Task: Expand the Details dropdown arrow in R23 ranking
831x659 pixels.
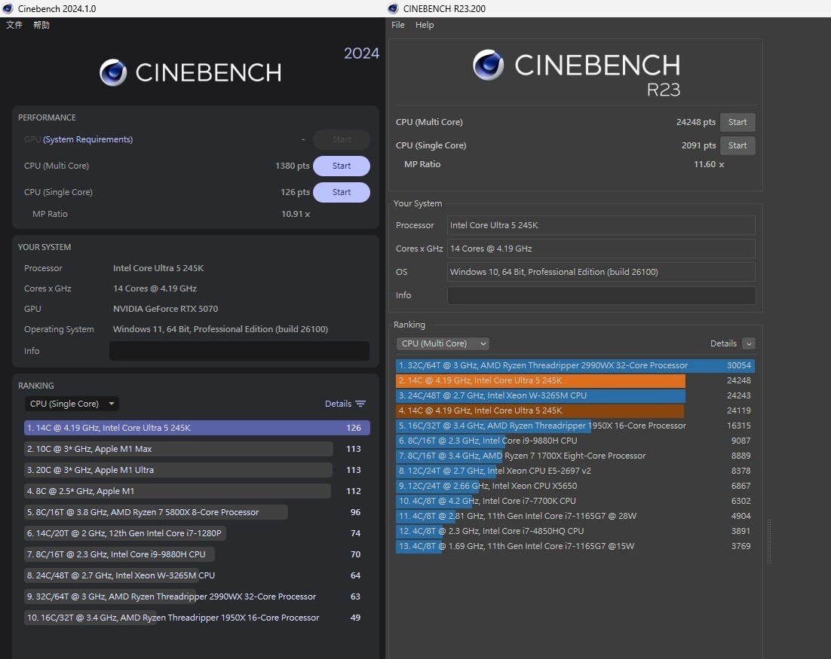Action: [748, 343]
